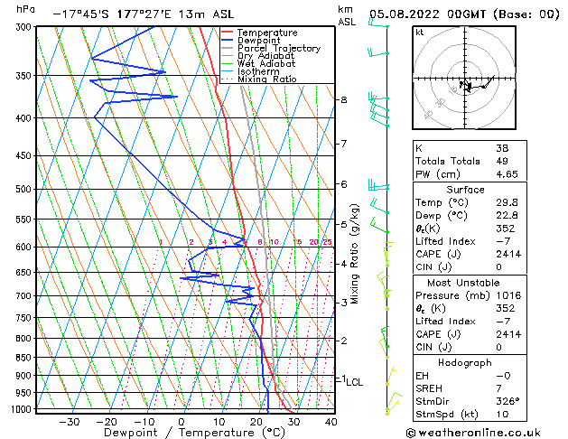The height and width of the screenshot is (439, 568).
Task: Click the Temperature legend entry
Action: [267, 33]
